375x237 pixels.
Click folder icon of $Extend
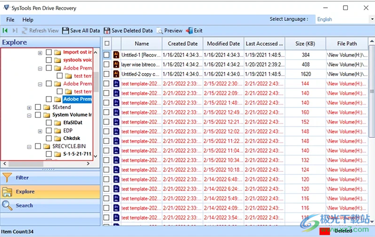(47, 107)
